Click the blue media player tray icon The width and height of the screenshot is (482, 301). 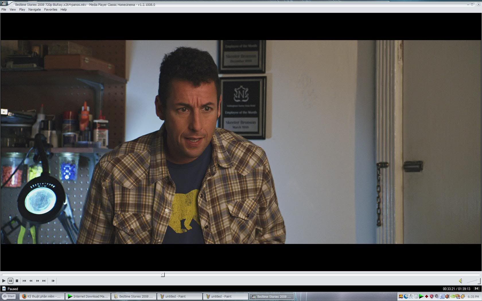pyautogui.click(x=406, y=296)
